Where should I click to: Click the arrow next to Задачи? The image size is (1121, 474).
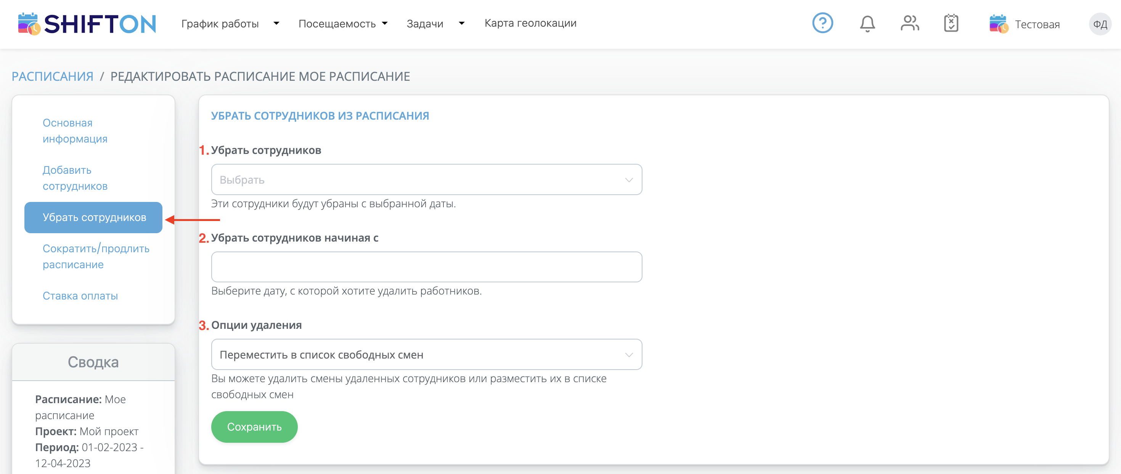click(x=462, y=23)
